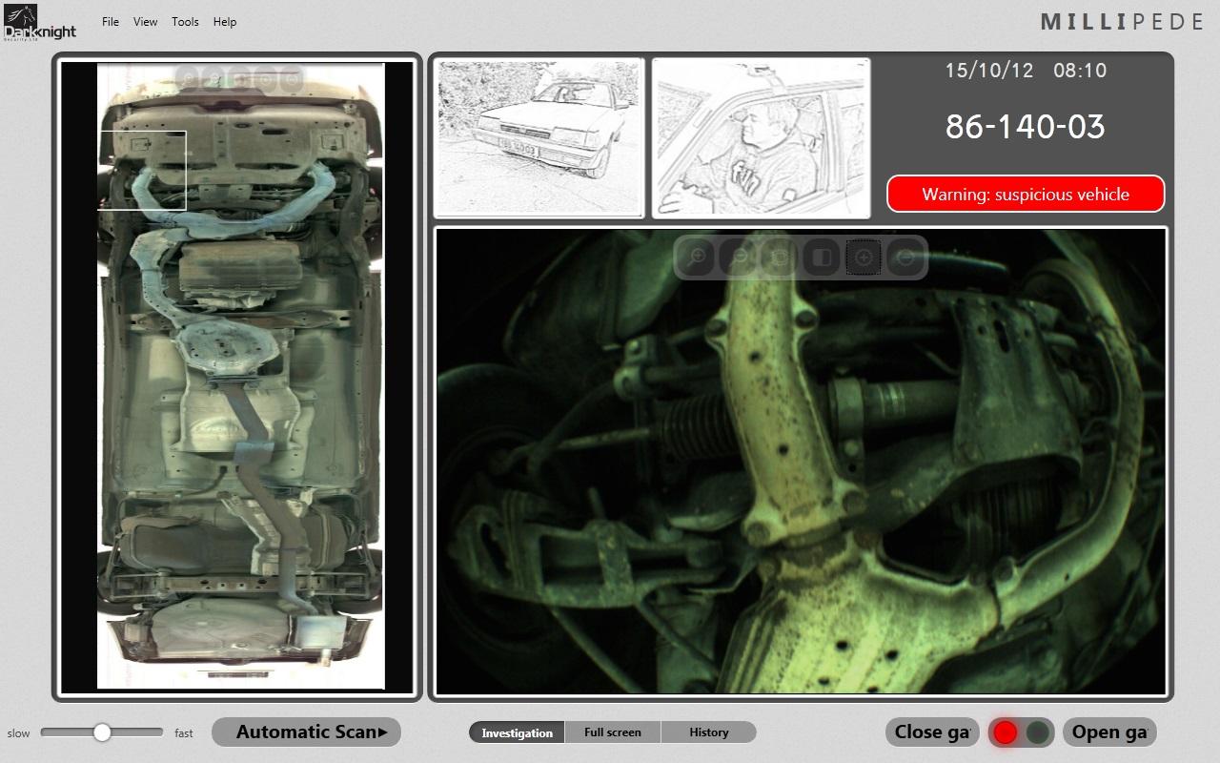Click the white selection box on undercarriage scan

click(x=143, y=170)
